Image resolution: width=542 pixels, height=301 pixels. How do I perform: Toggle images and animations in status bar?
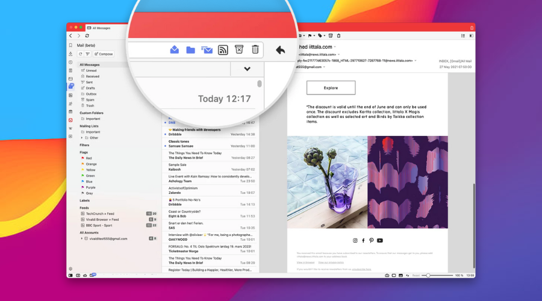(400, 276)
